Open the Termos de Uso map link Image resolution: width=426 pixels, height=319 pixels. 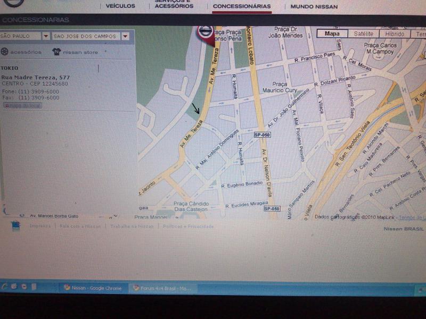[412, 217]
